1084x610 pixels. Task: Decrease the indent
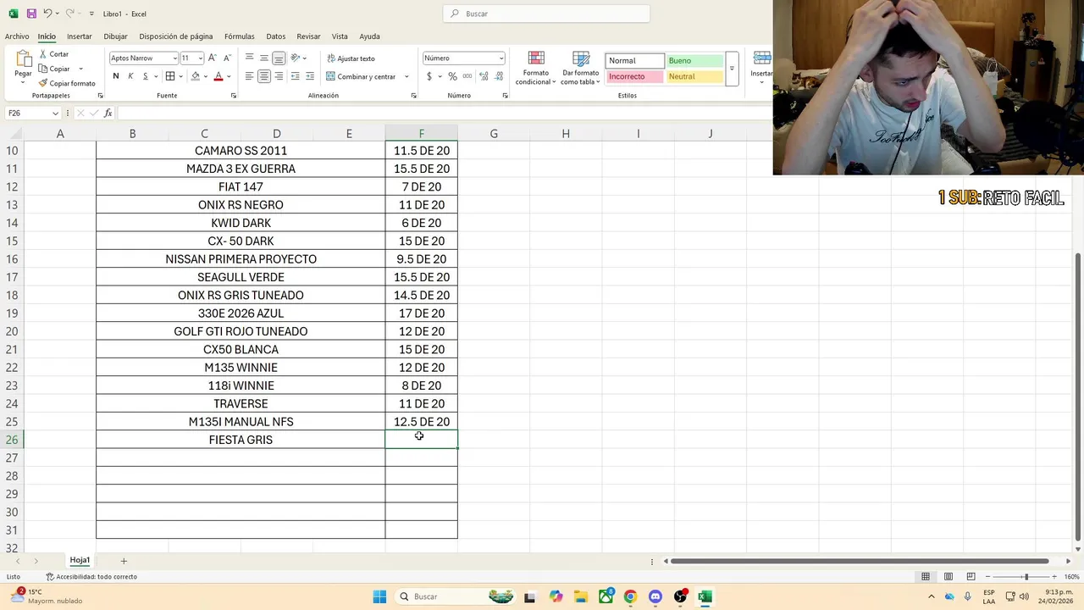(295, 76)
